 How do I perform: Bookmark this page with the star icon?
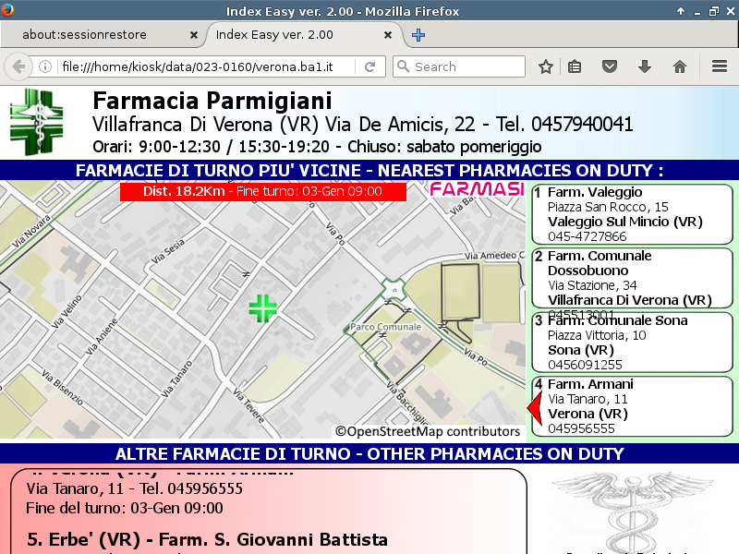tap(546, 66)
